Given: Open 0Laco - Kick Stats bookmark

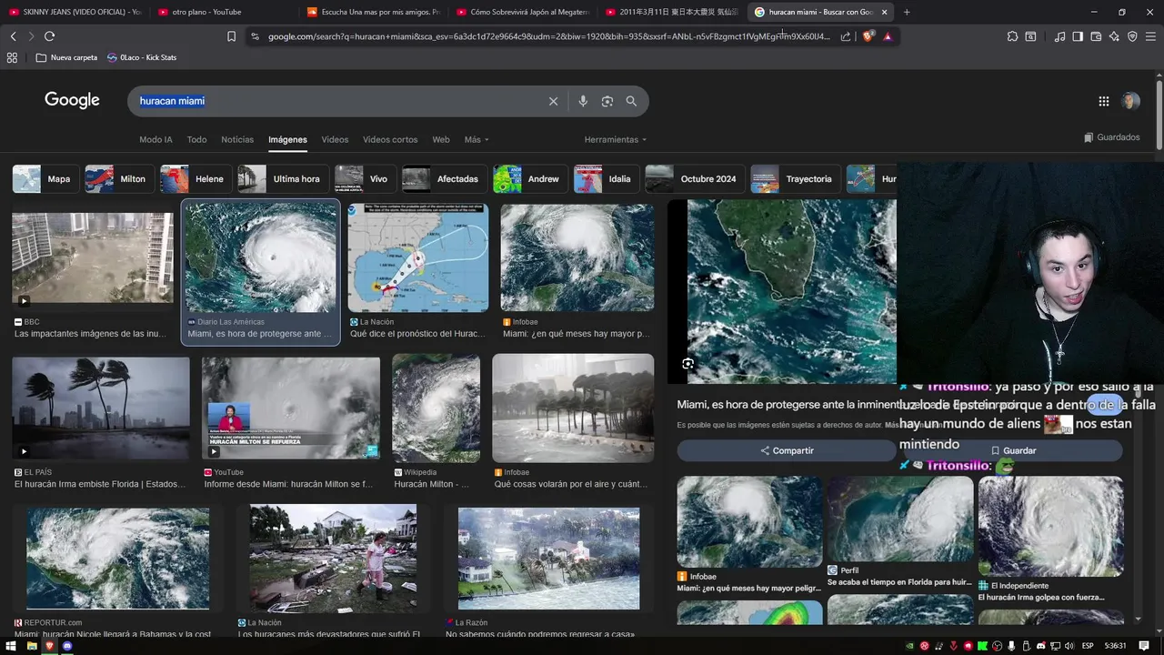Looking at the screenshot, I should [x=142, y=57].
